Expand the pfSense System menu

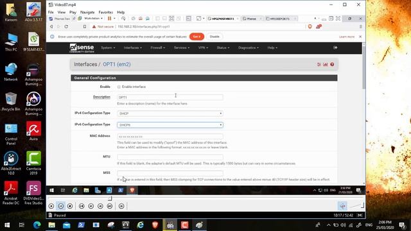pos(108,47)
